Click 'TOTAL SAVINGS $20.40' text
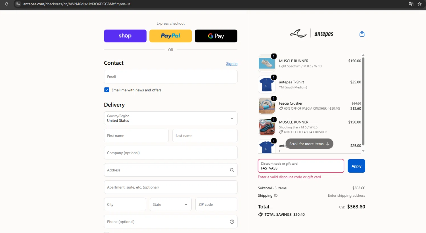Screen dimensions: 426x233 tap(285, 215)
